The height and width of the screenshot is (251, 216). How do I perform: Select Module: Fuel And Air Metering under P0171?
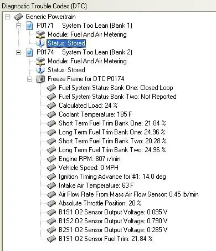87,34
